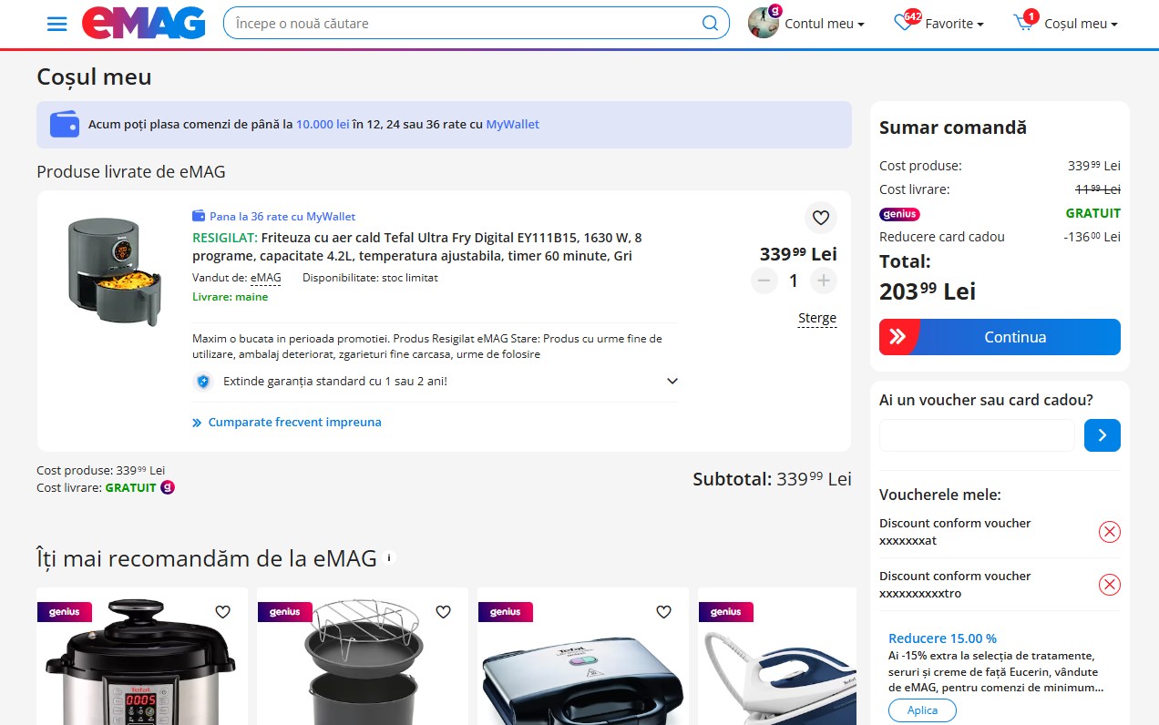Image resolution: width=1159 pixels, height=725 pixels.
Task: Favorite the Tefal sandwich maker recommendation
Action: (x=664, y=612)
